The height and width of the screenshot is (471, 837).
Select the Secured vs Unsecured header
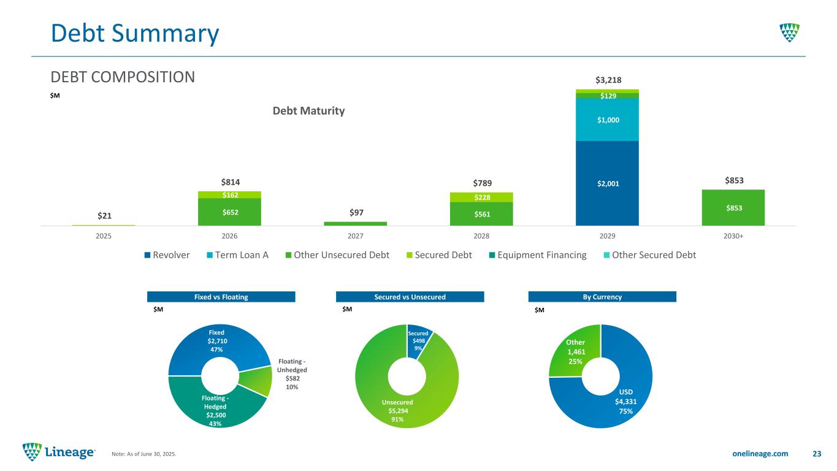coord(410,297)
